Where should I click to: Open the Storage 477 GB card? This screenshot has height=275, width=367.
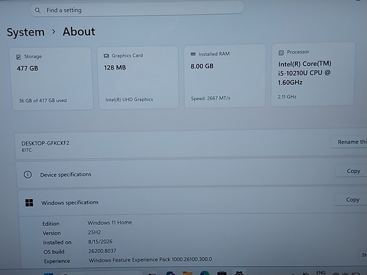coord(52,78)
